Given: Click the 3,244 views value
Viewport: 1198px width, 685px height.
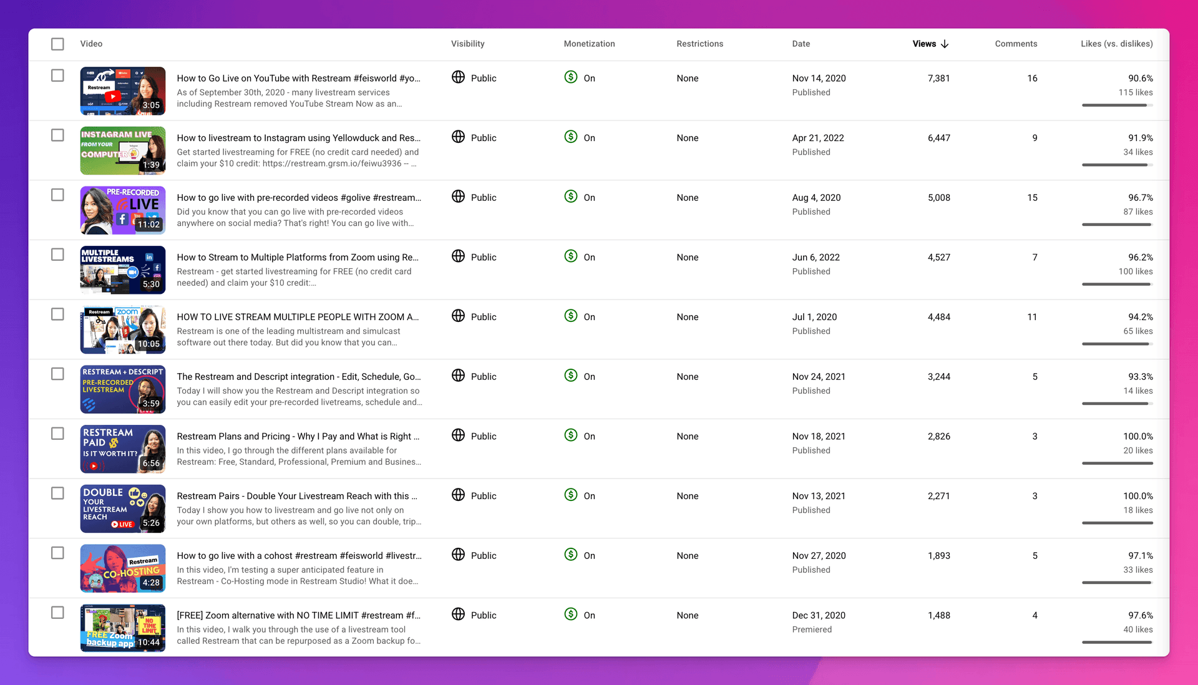Looking at the screenshot, I should pos(938,377).
